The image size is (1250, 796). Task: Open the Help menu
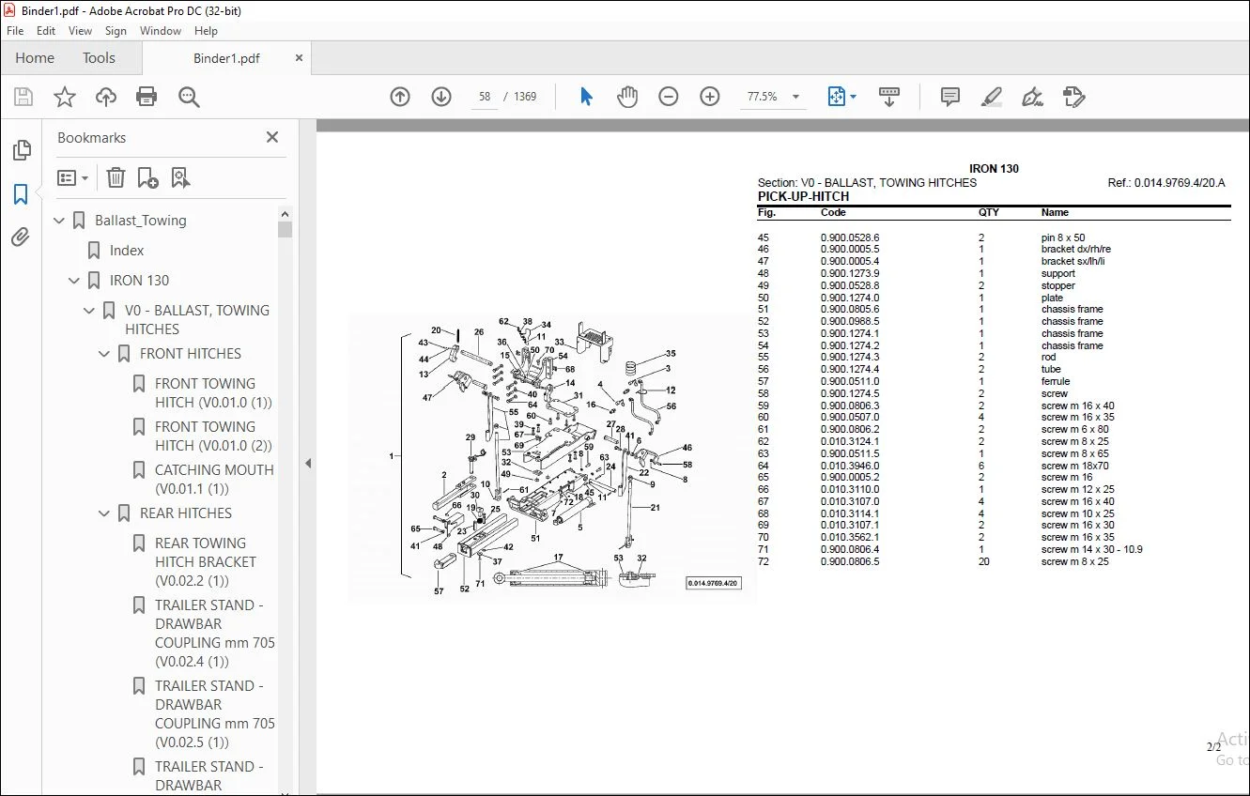[206, 31]
